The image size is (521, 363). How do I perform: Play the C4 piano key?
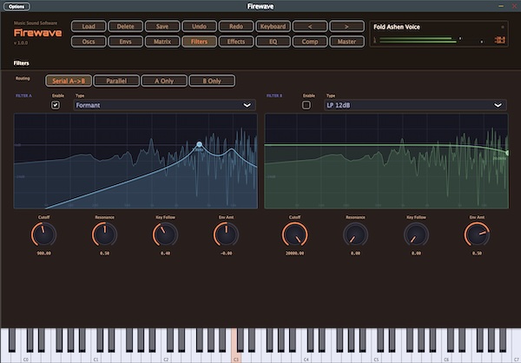pos(306,356)
